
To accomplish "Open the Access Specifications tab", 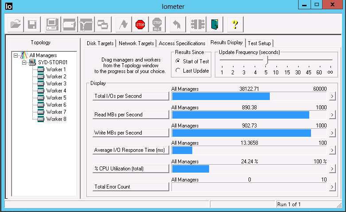I will tap(182, 43).
